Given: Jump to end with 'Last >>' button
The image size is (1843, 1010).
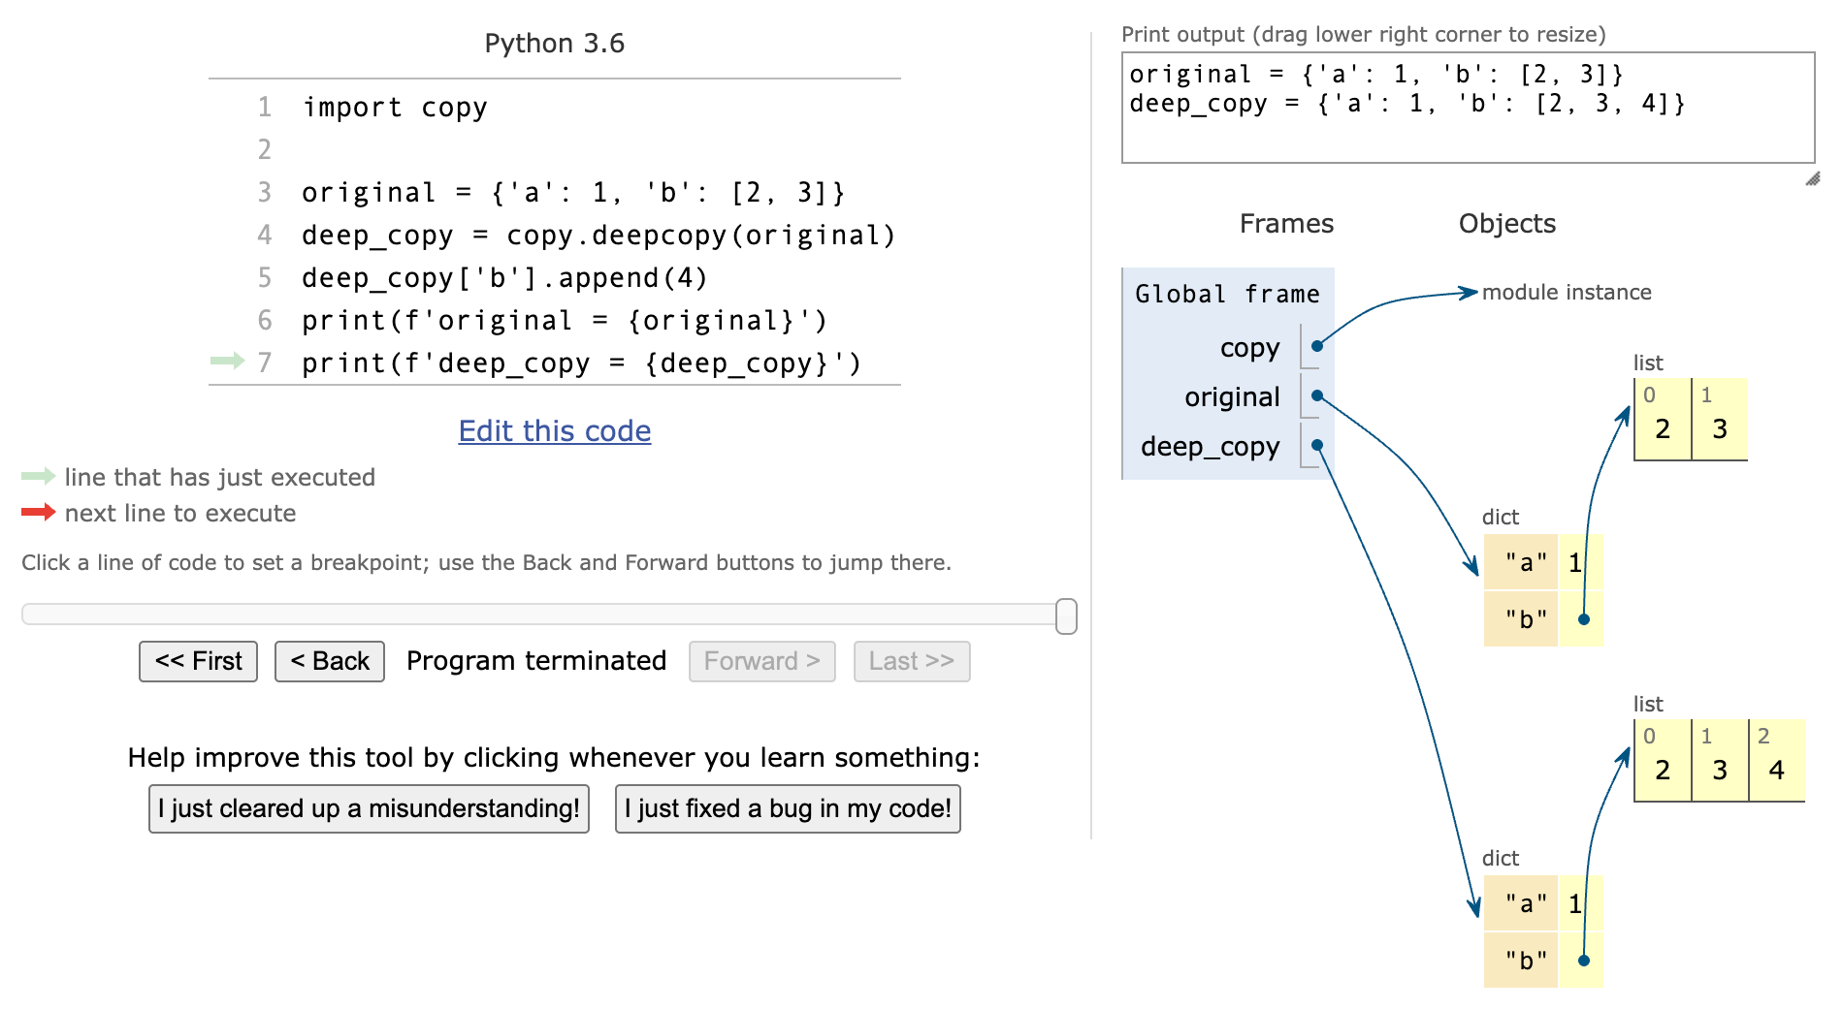Looking at the screenshot, I should coord(912,661).
